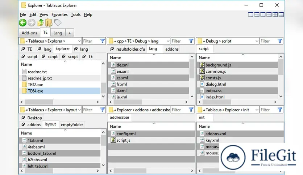Expand Tablacus > Explorer address dropdown

[x=79, y=41]
